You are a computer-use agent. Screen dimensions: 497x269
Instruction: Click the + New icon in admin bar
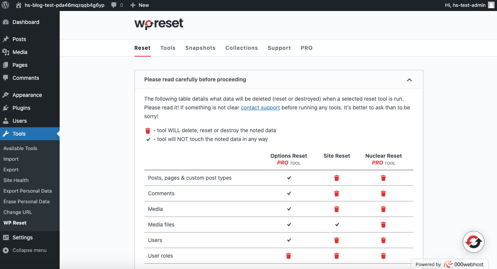pos(131,5)
